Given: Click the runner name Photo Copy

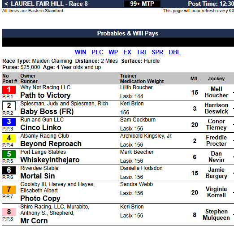Looking at the screenshot, I should [x=40, y=199].
